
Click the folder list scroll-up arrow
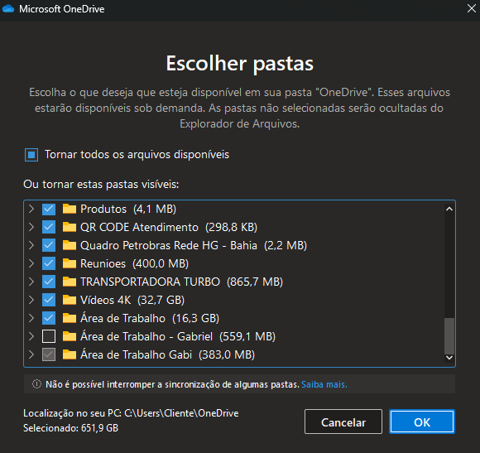click(x=449, y=209)
